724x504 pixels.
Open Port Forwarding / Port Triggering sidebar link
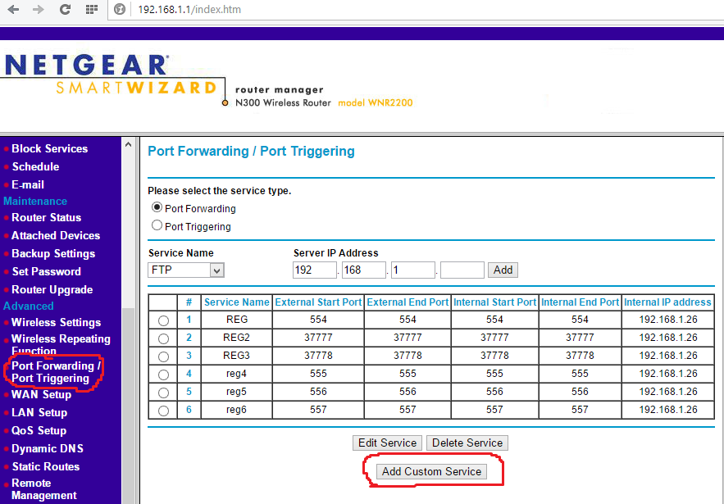[x=56, y=372]
